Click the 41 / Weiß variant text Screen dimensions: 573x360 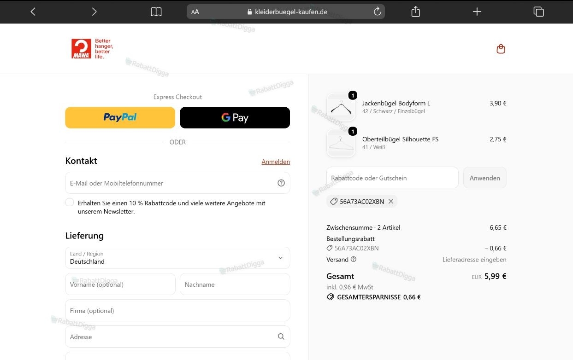[x=374, y=147]
